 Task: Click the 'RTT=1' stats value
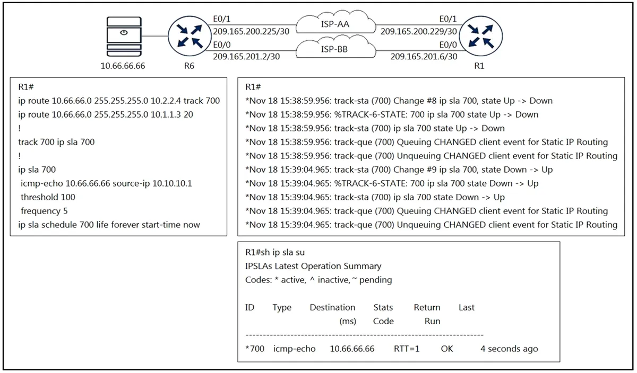click(x=407, y=349)
